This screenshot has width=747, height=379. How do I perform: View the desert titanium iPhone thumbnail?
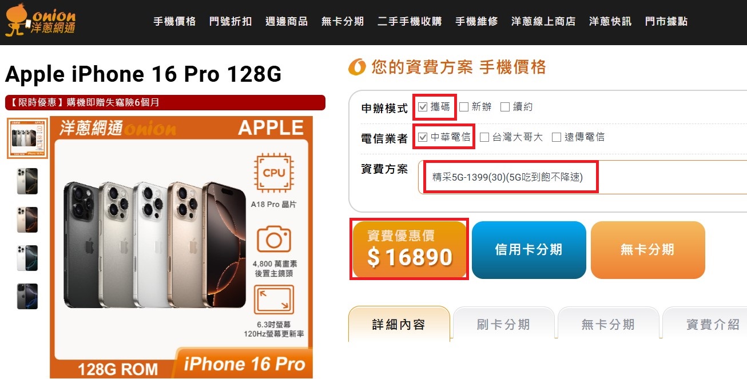(27, 220)
